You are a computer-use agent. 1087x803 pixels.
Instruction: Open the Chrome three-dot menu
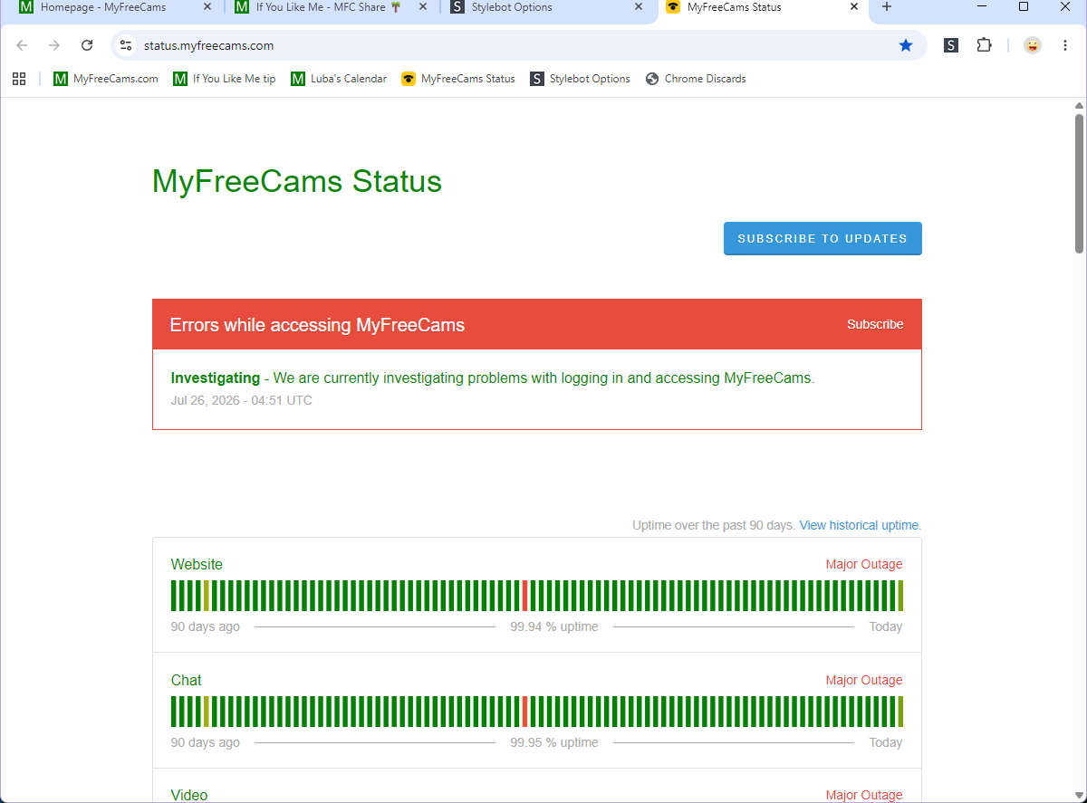pos(1064,45)
